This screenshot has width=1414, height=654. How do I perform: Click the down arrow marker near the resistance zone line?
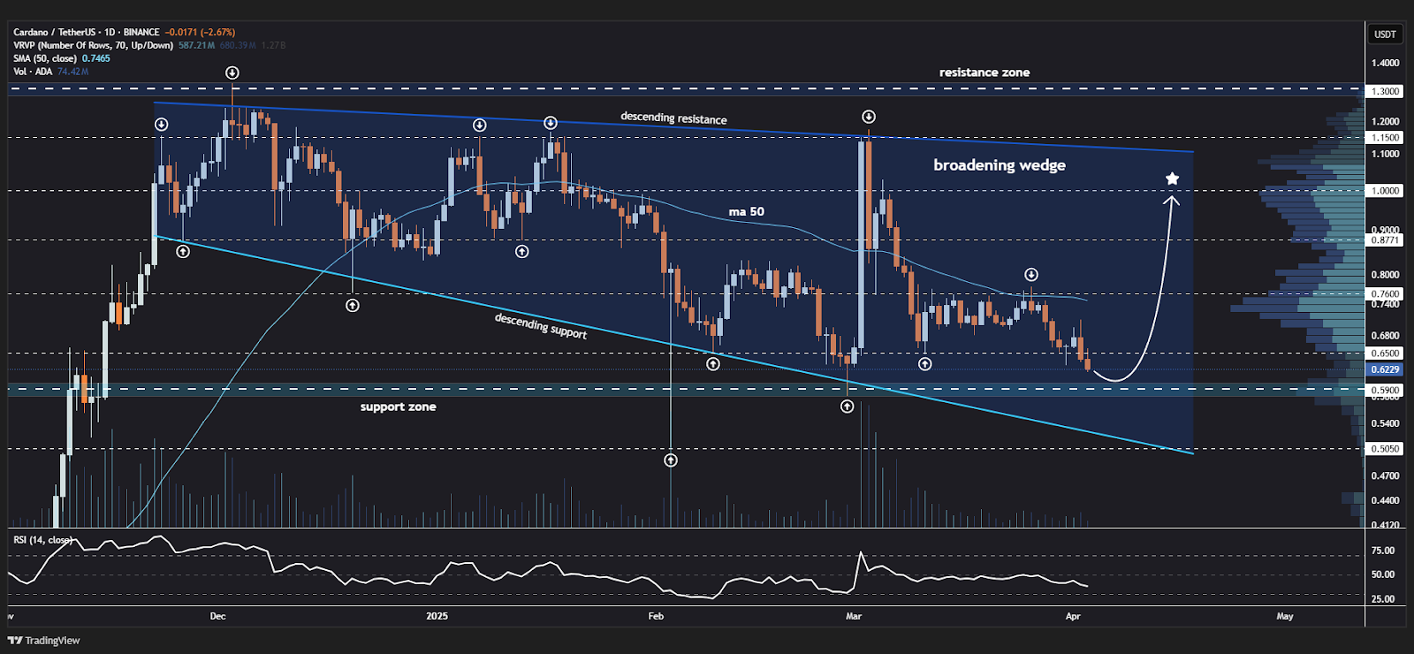click(232, 72)
